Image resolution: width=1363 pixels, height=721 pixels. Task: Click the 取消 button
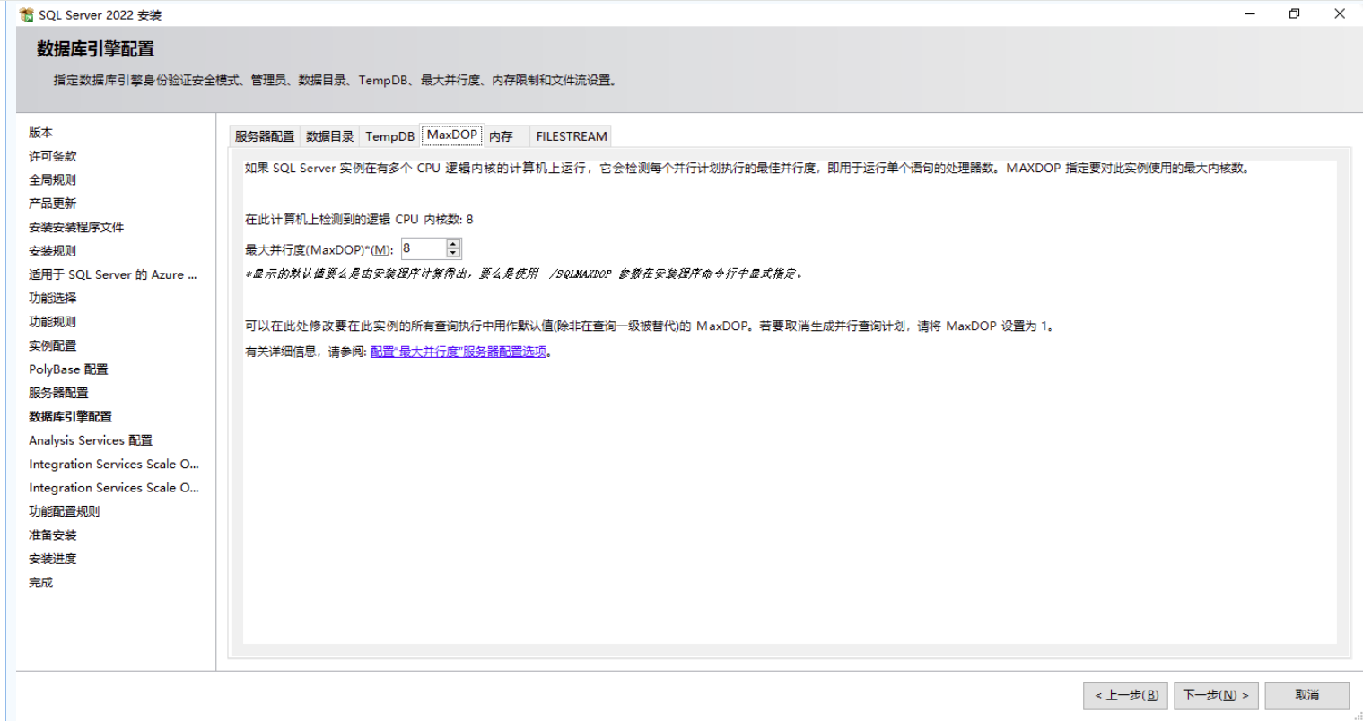pos(1306,695)
